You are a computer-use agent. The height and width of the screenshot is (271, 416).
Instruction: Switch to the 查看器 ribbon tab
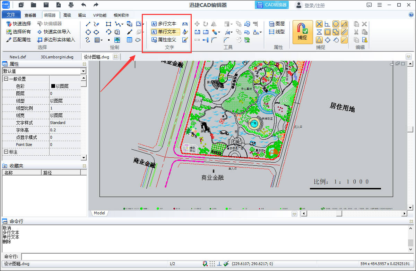click(30, 15)
